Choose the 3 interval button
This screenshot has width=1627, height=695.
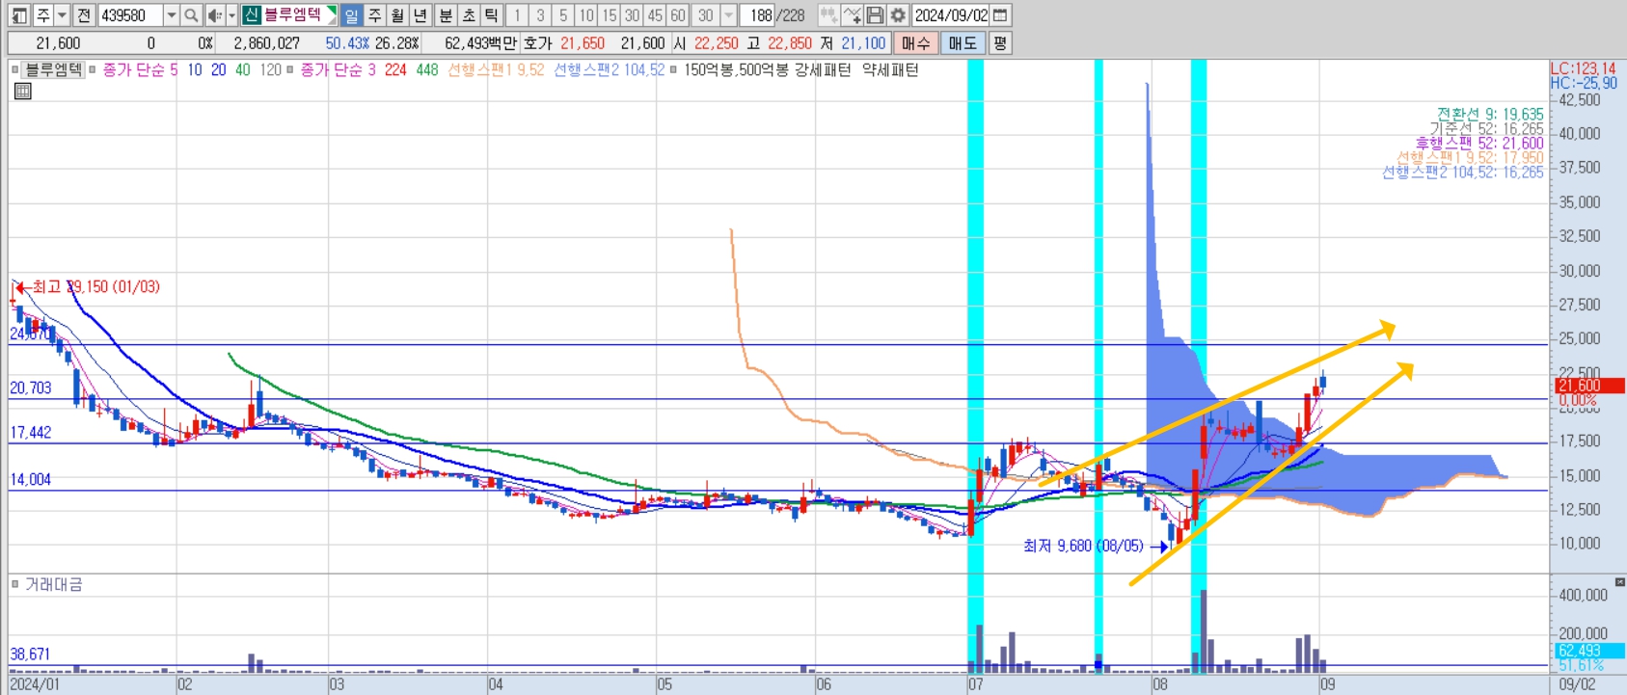[540, 15]
